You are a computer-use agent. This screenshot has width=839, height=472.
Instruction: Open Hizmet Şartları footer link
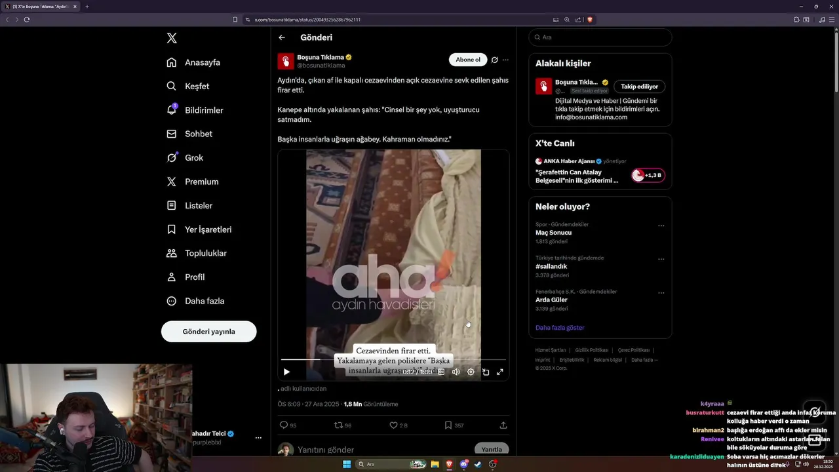coord(550,350)
